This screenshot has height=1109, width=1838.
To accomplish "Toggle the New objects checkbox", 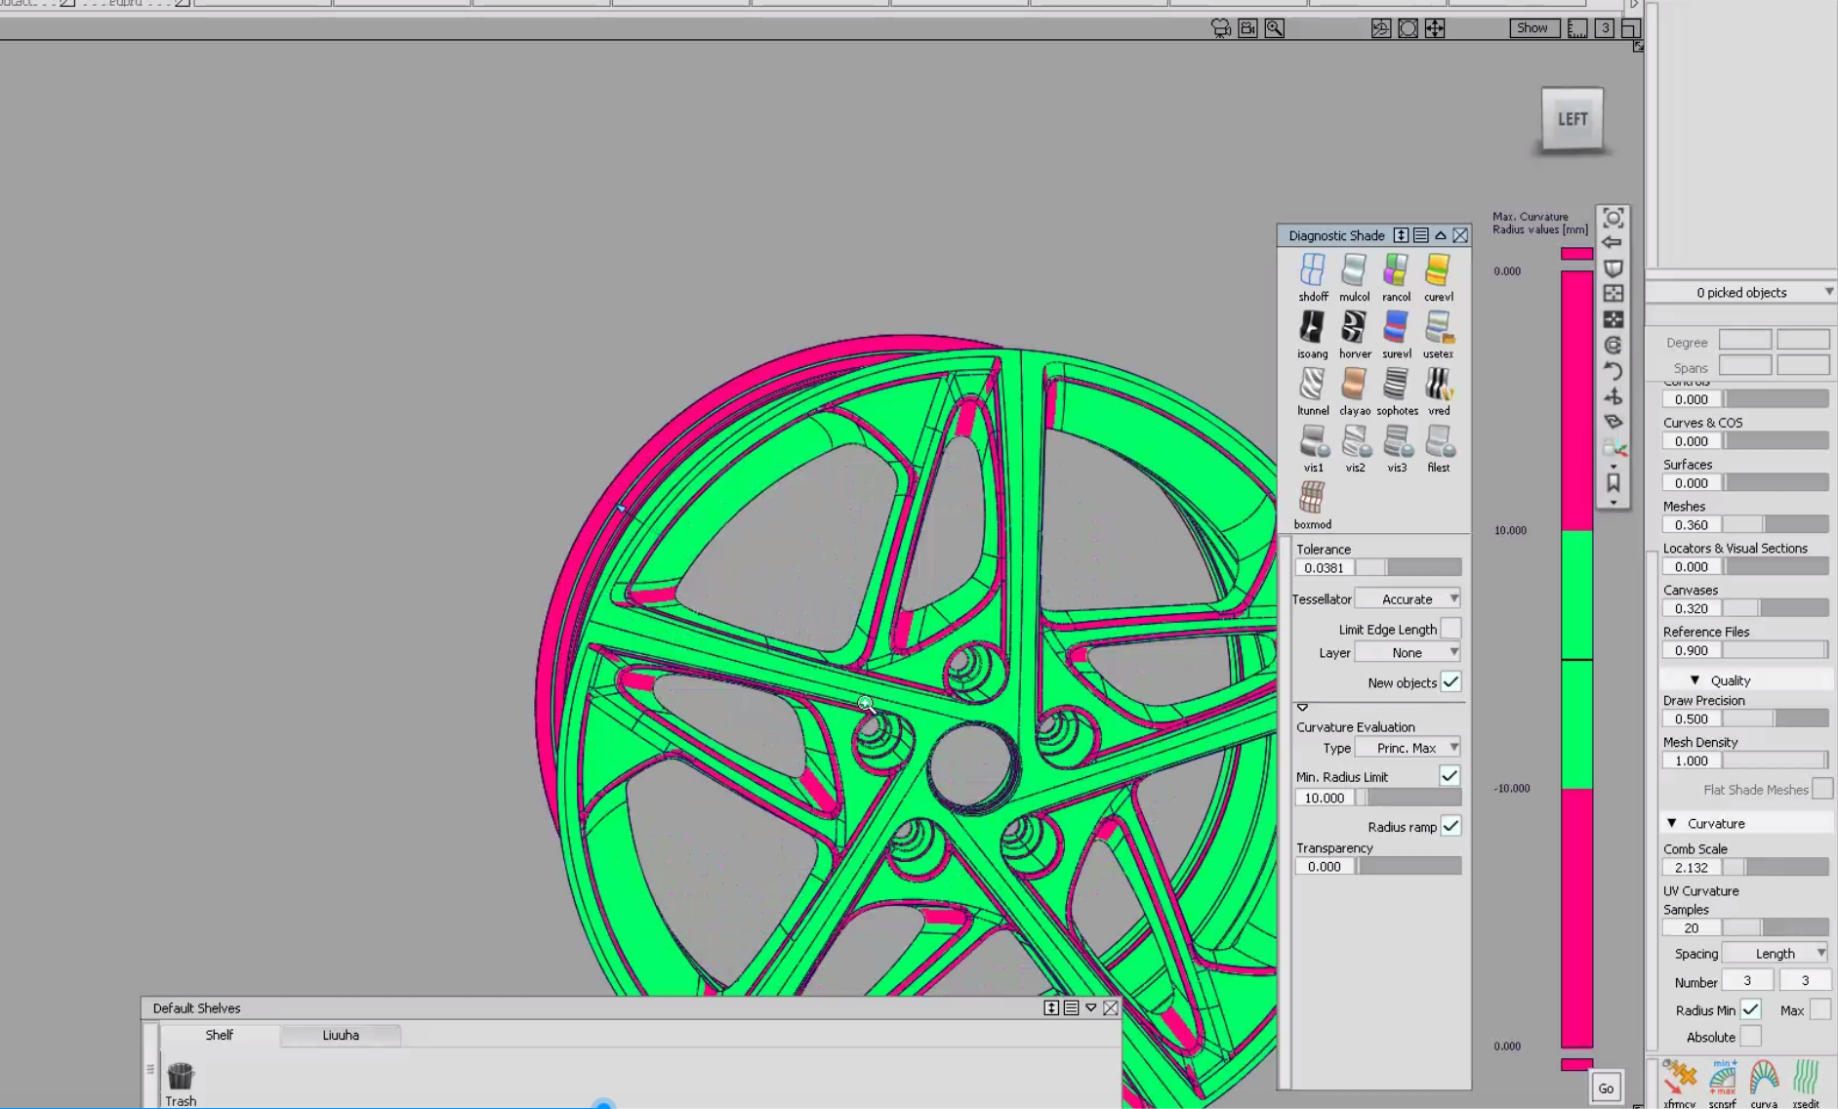I will pyautogui.click(x=1450, y=682).
